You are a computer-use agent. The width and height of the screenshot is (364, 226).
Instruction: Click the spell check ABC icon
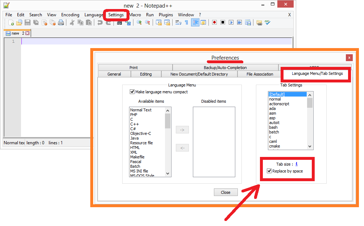267,22
